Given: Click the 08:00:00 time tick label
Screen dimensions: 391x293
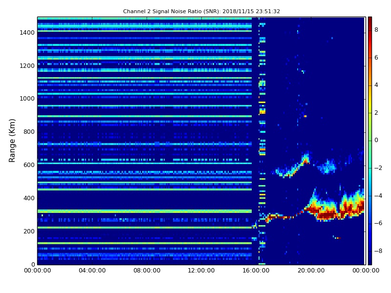Looking at the screenshot, I should coord(147,271).
